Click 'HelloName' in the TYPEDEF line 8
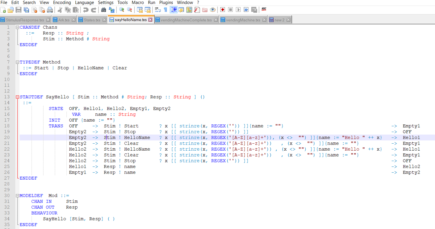This screenshot has height=229, width=435. click(x=91, y=68)
